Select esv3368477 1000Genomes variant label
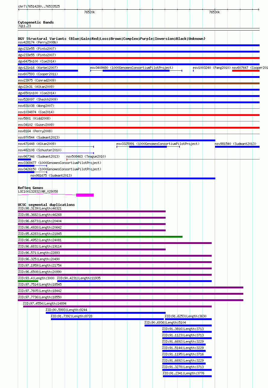 point(60,163)
